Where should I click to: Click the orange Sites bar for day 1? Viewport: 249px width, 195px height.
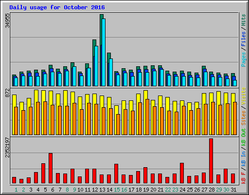click(x=16, y=121)
